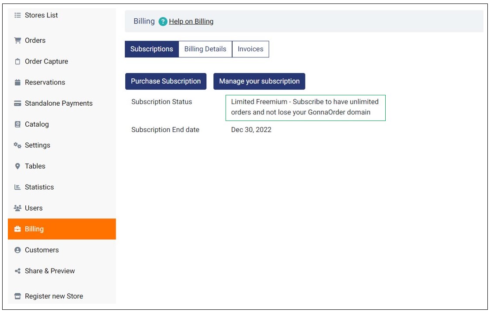Click the teal question mark help icon
The image size is (490, 312).
(x=163, y=21)
